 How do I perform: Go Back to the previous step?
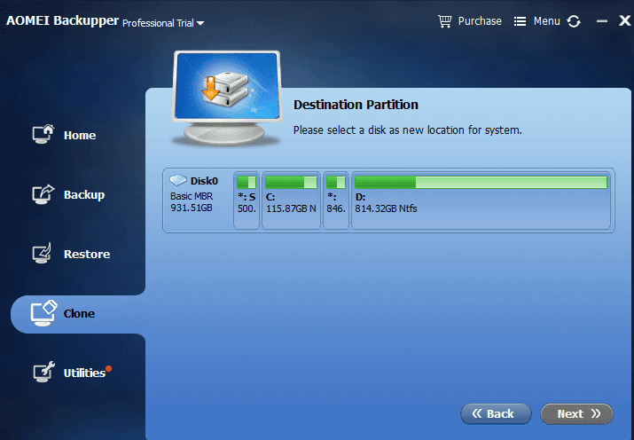click(x=496, y=413)
